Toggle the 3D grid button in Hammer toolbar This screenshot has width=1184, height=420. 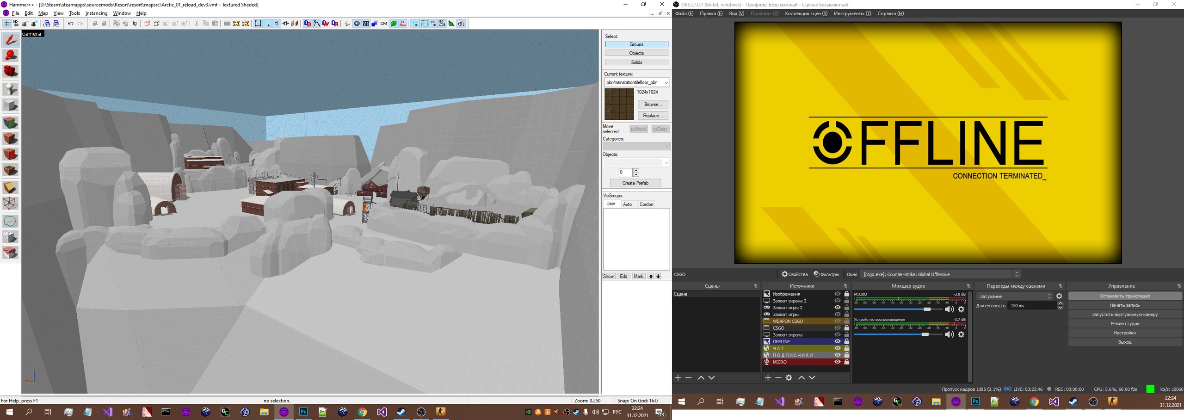[16, 24]
